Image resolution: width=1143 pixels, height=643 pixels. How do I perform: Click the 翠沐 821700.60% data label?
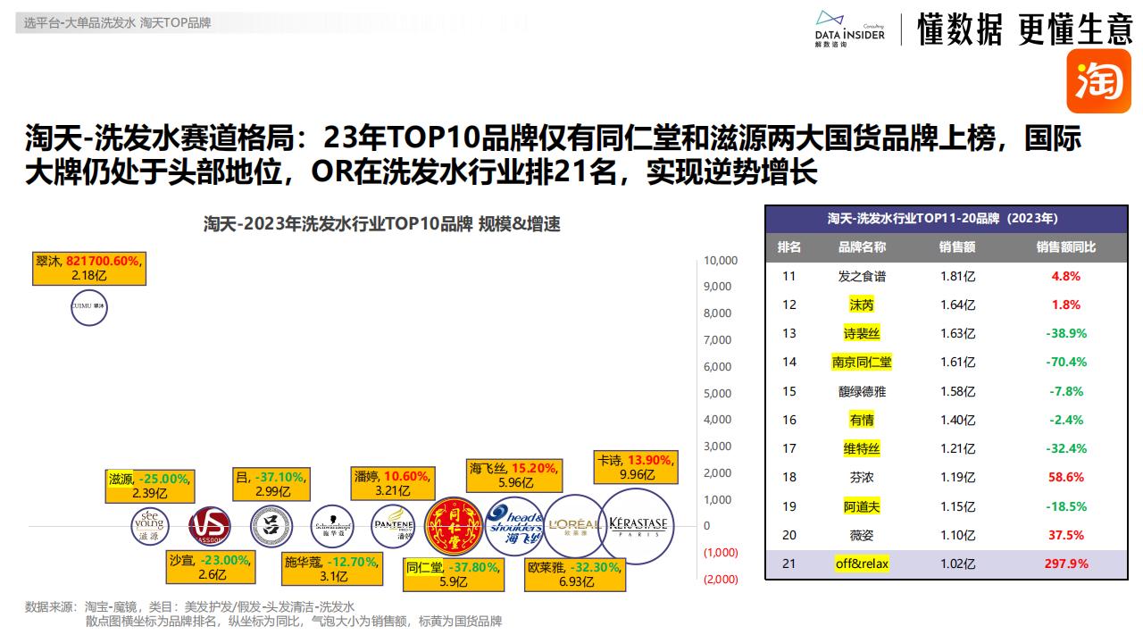coord(89,268)
